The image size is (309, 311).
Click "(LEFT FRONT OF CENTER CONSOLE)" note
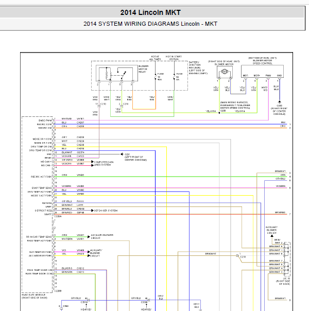pyautogui.click(x=135, y=159)
